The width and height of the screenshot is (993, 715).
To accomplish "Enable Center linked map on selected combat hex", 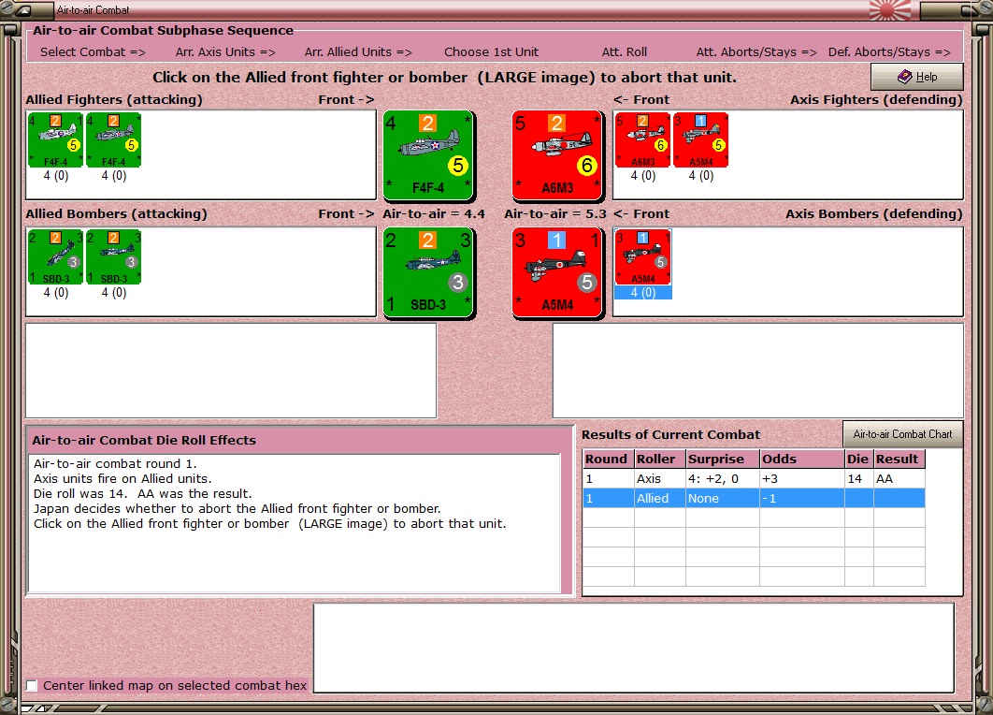I will 33,685.
